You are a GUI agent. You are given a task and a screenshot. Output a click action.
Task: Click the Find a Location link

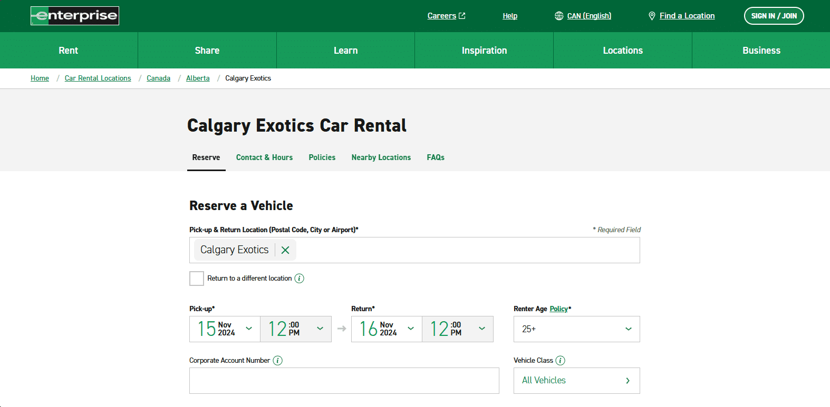[x=687, y=16]
